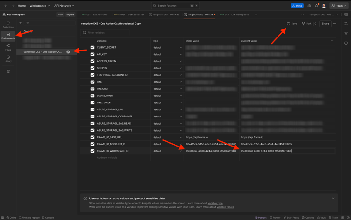Open the user avatar menu
Image resolution: width=351 pixels, height=220 pixels.
(324, 6)
